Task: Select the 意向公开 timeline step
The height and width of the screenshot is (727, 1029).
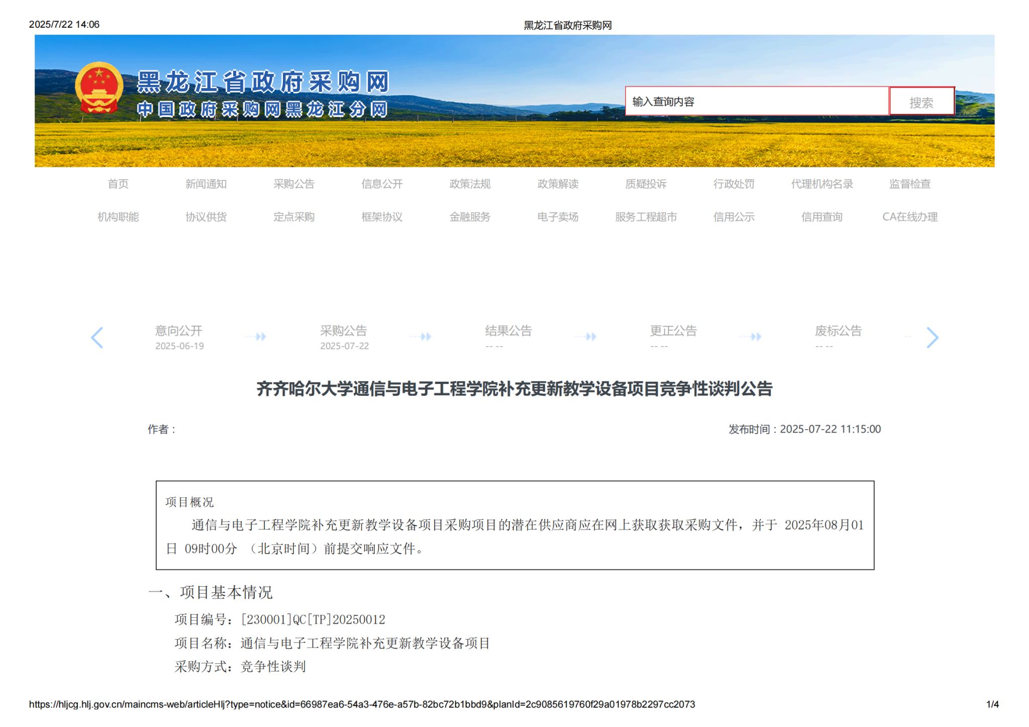Action: [x=179, y=331]
